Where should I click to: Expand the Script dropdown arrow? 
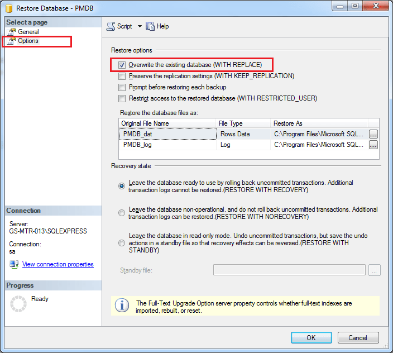[x=140, y=26]
